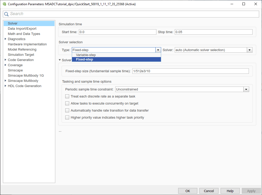Click the Stop time input field
The height and width of the screenshot is (195, 262).
click(x=213, y=32)
